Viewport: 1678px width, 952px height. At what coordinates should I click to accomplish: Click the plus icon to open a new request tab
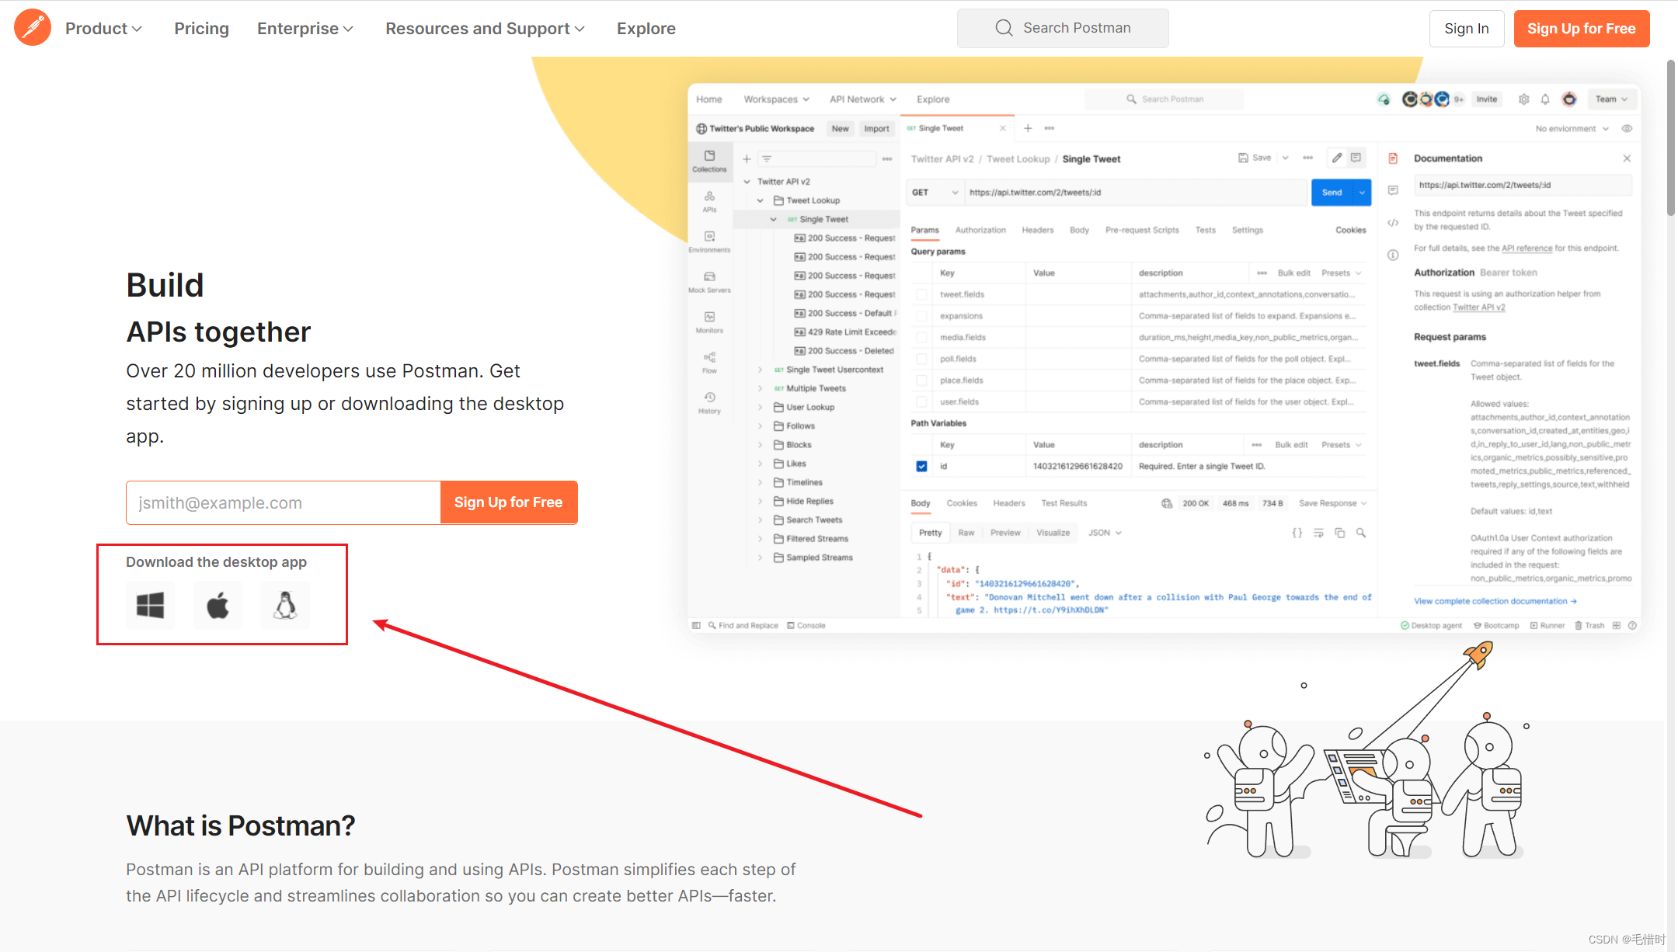pos(1028,128)
